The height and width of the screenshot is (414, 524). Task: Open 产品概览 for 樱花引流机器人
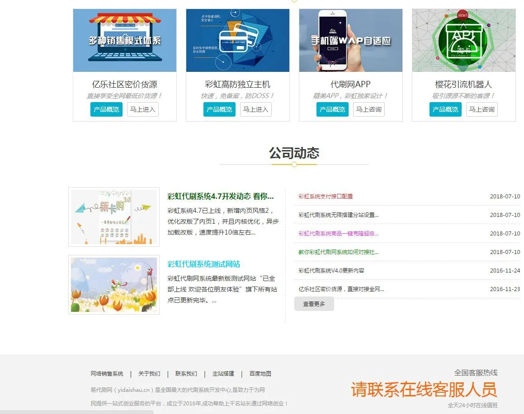click(445, 109)
